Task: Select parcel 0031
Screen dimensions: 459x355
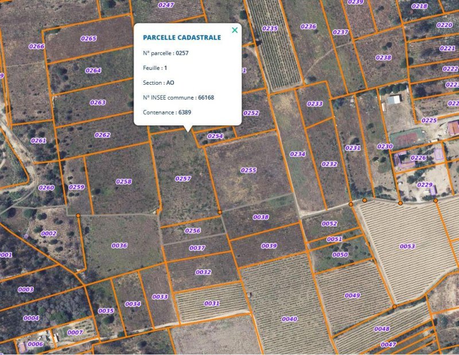Action: coord(212,303)
